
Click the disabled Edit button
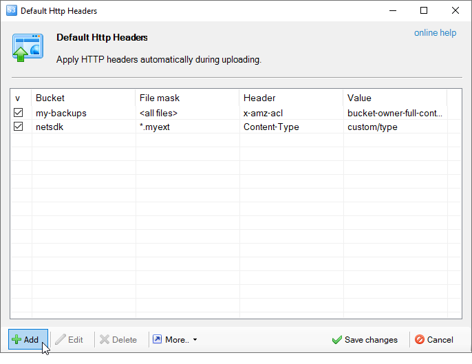pos(69,339)
